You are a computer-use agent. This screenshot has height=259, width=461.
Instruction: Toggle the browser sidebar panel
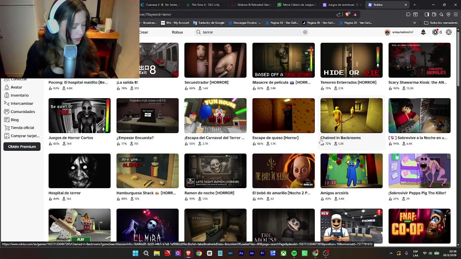427,14
